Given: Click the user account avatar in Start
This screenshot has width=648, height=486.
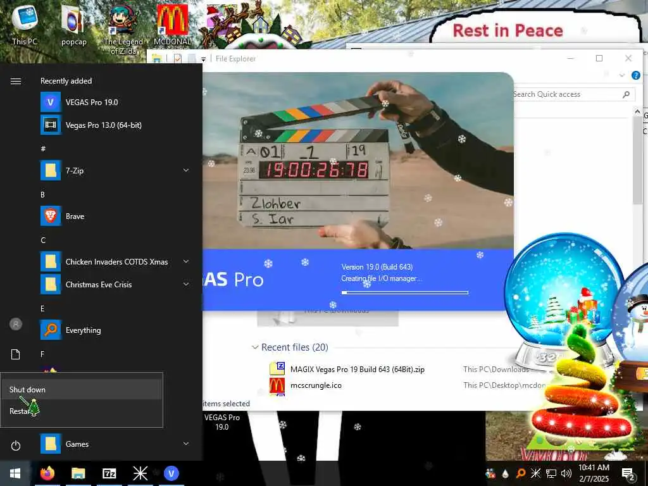Looking at the screenshot, I should [16, 324].
